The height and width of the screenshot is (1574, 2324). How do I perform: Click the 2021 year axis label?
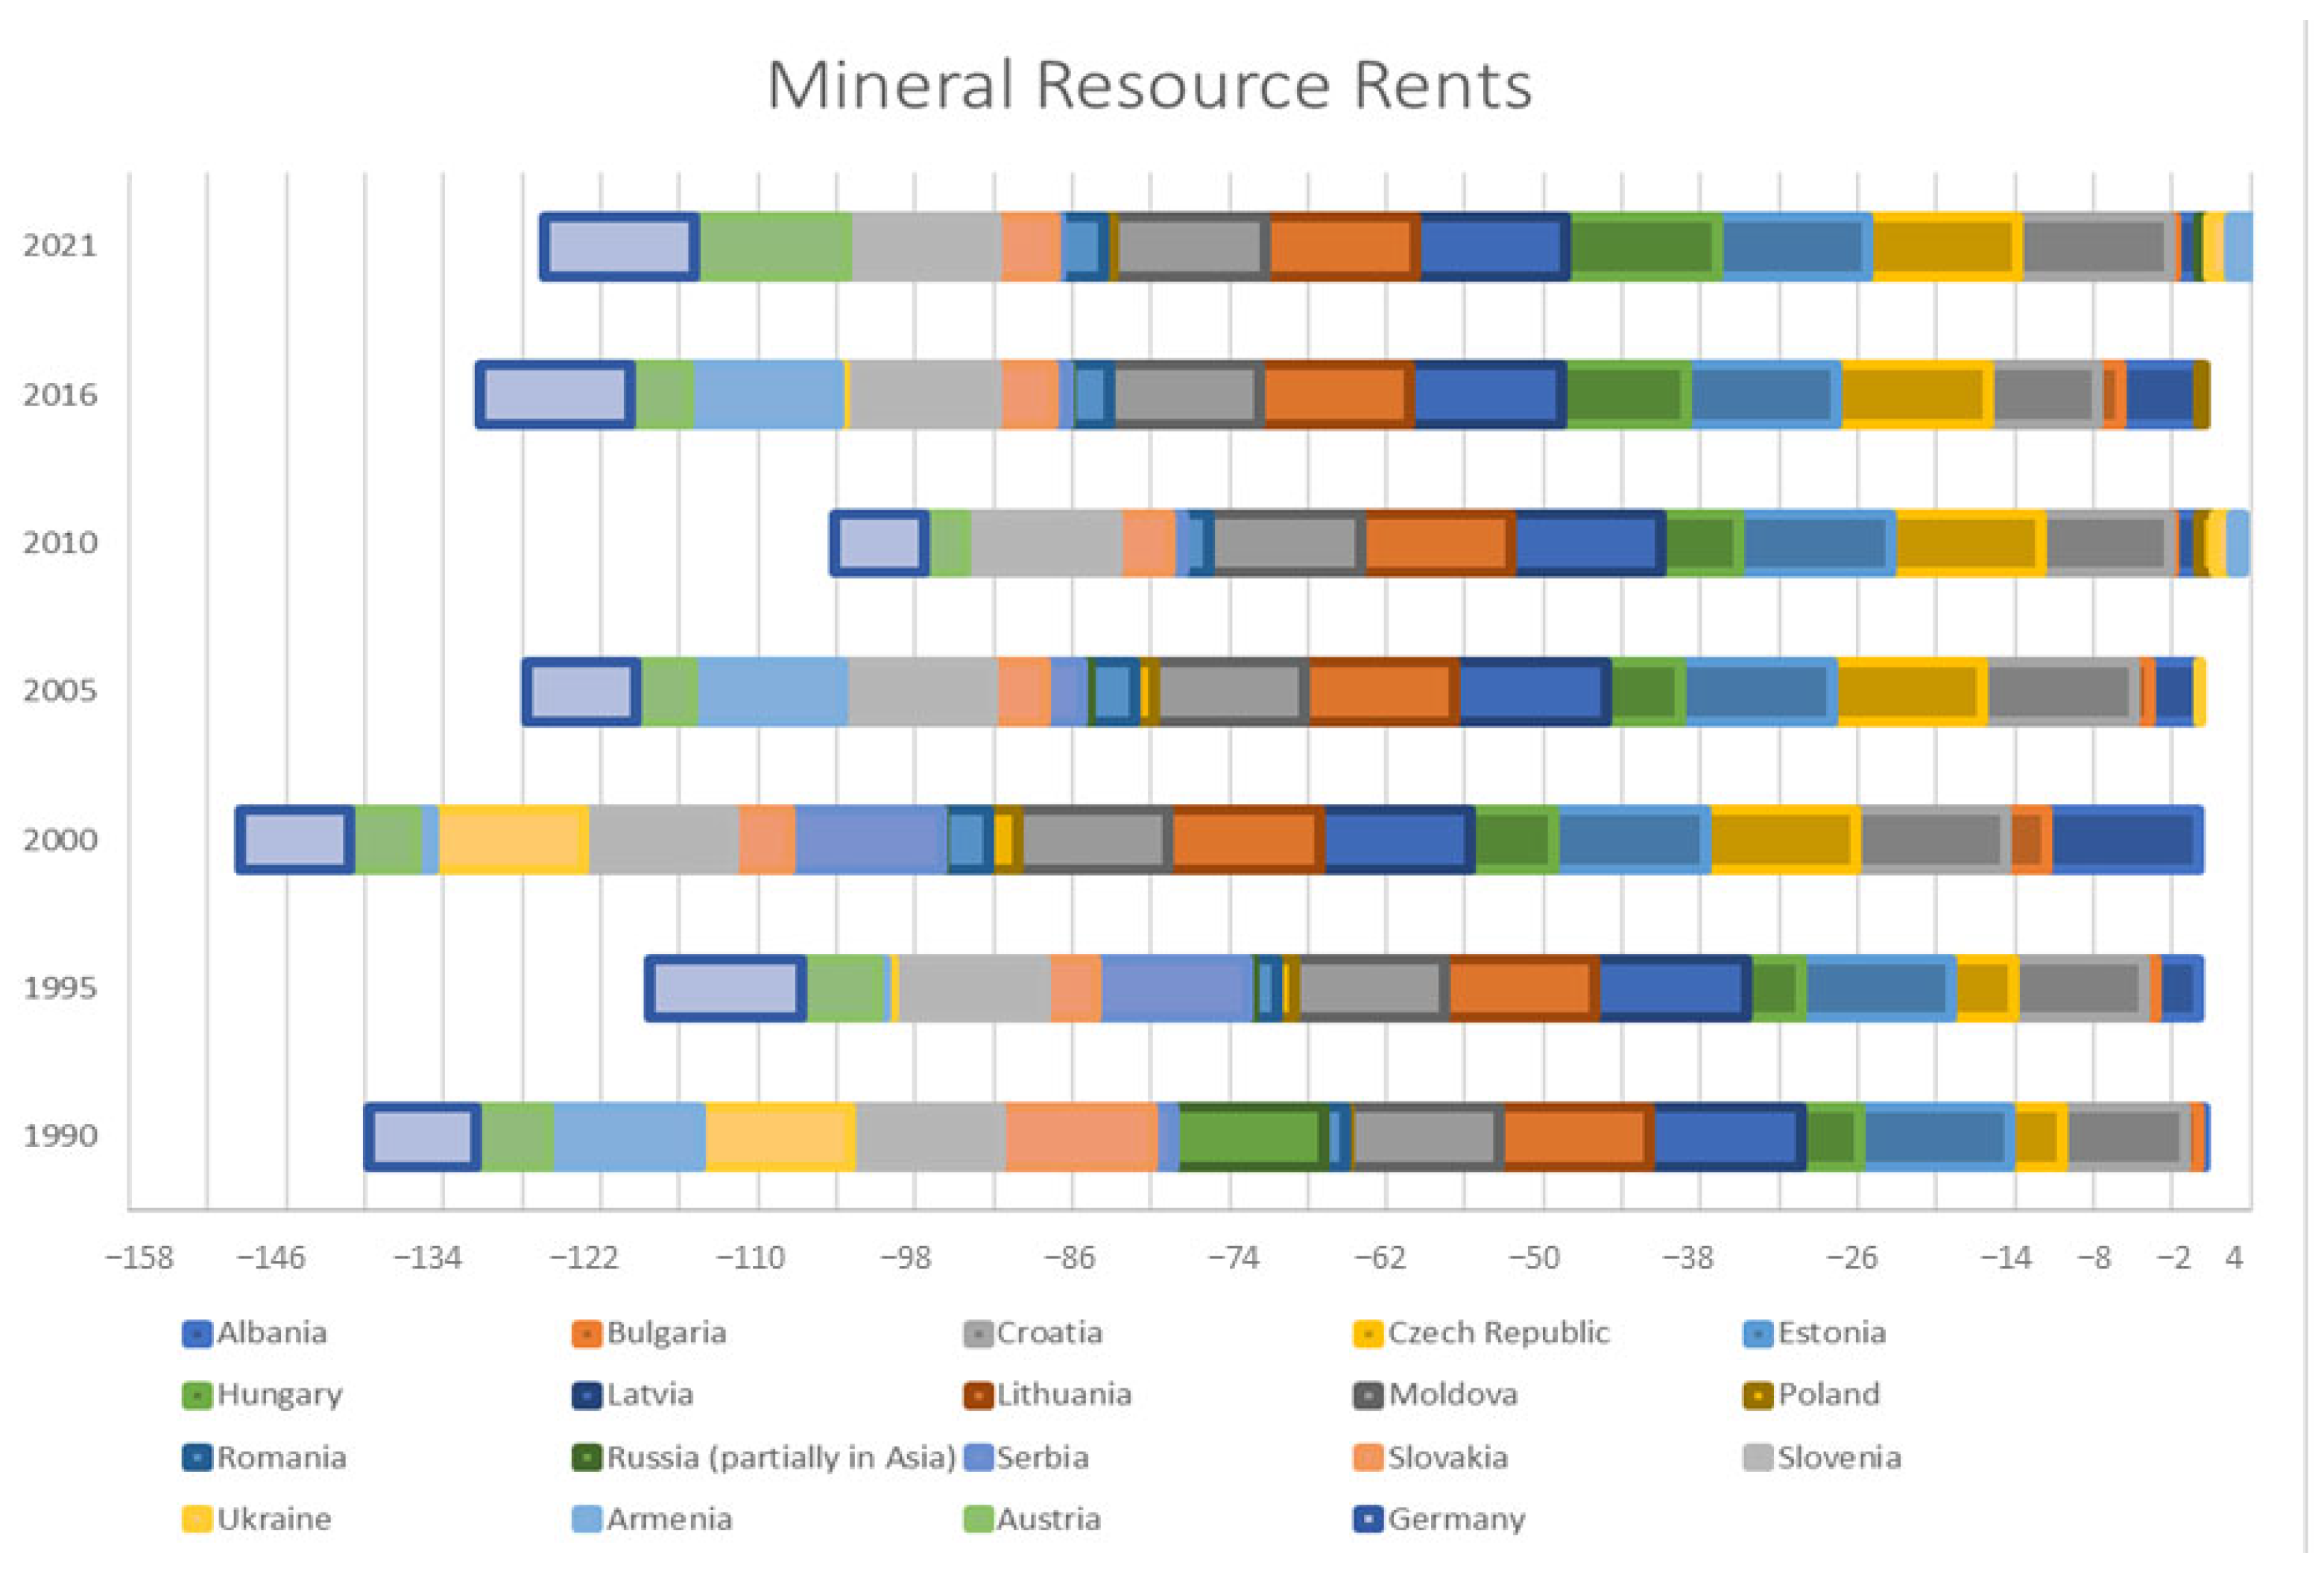[x=60, y=246]
